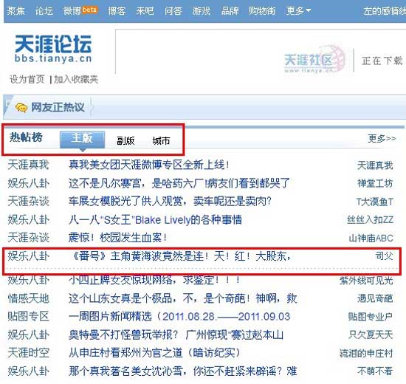Screen dimensions: 406x384
Task: Select the 主版 tab
Action: tap(82, 140)
